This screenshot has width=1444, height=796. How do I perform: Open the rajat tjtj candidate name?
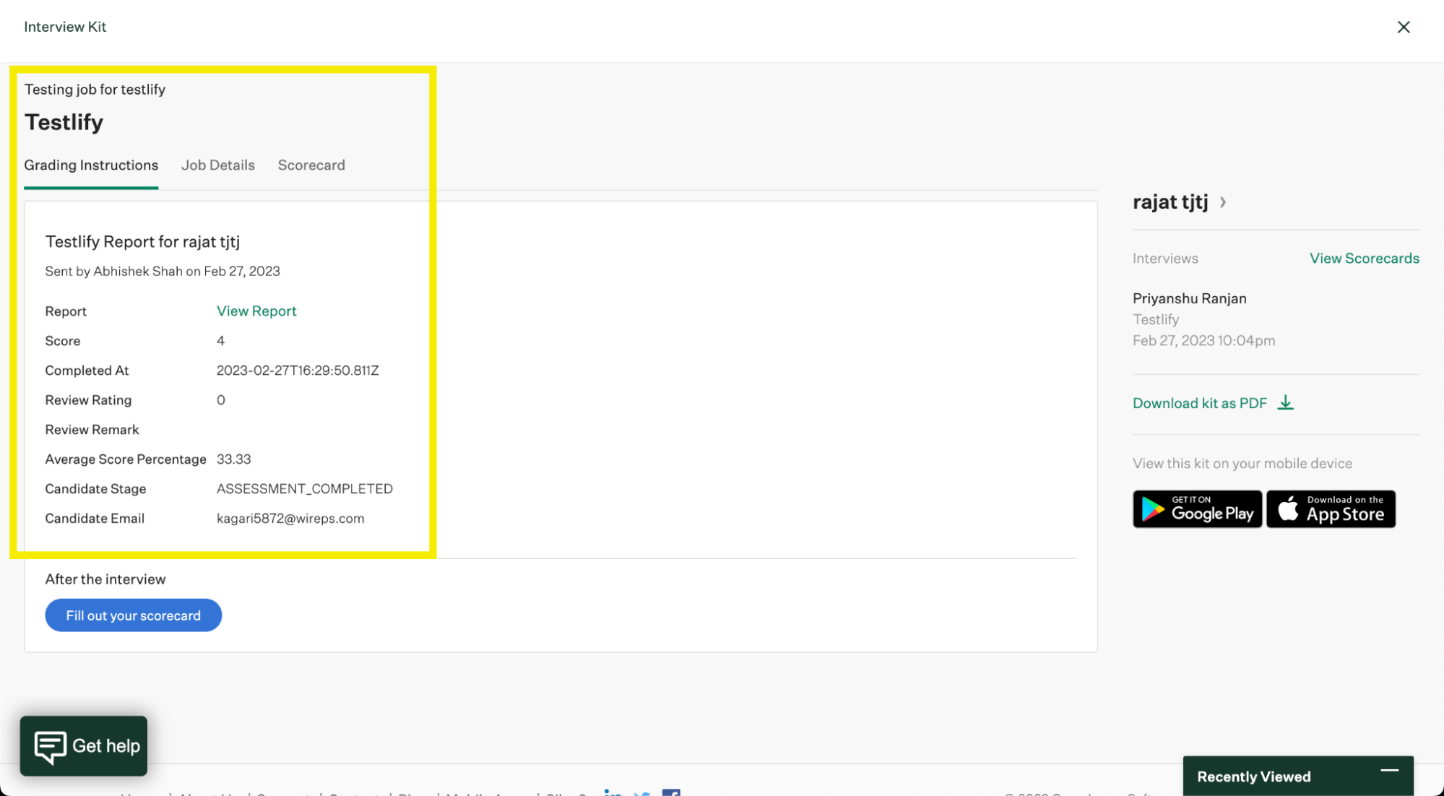[x=1170, y=202]
